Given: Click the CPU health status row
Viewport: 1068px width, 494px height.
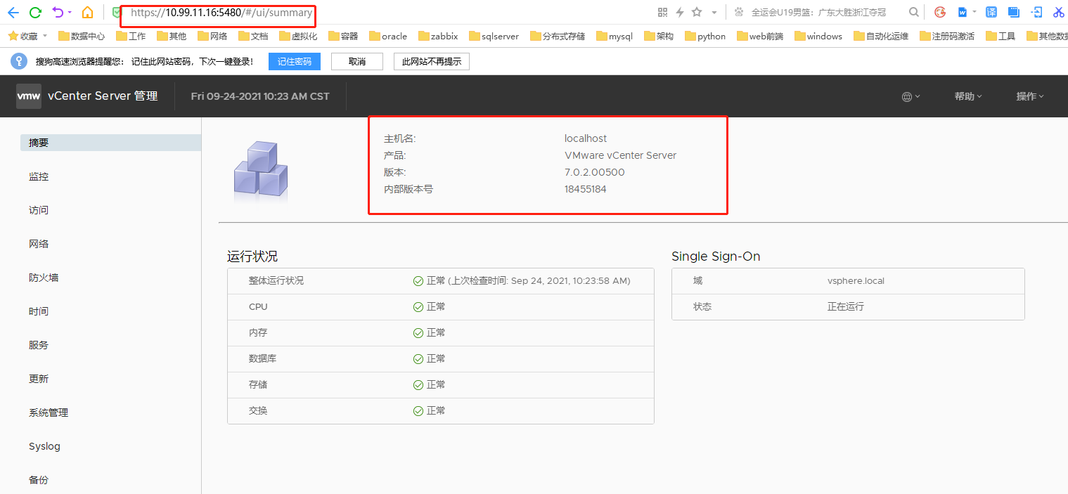Looking at the screenshot, I should coord(441,306).
